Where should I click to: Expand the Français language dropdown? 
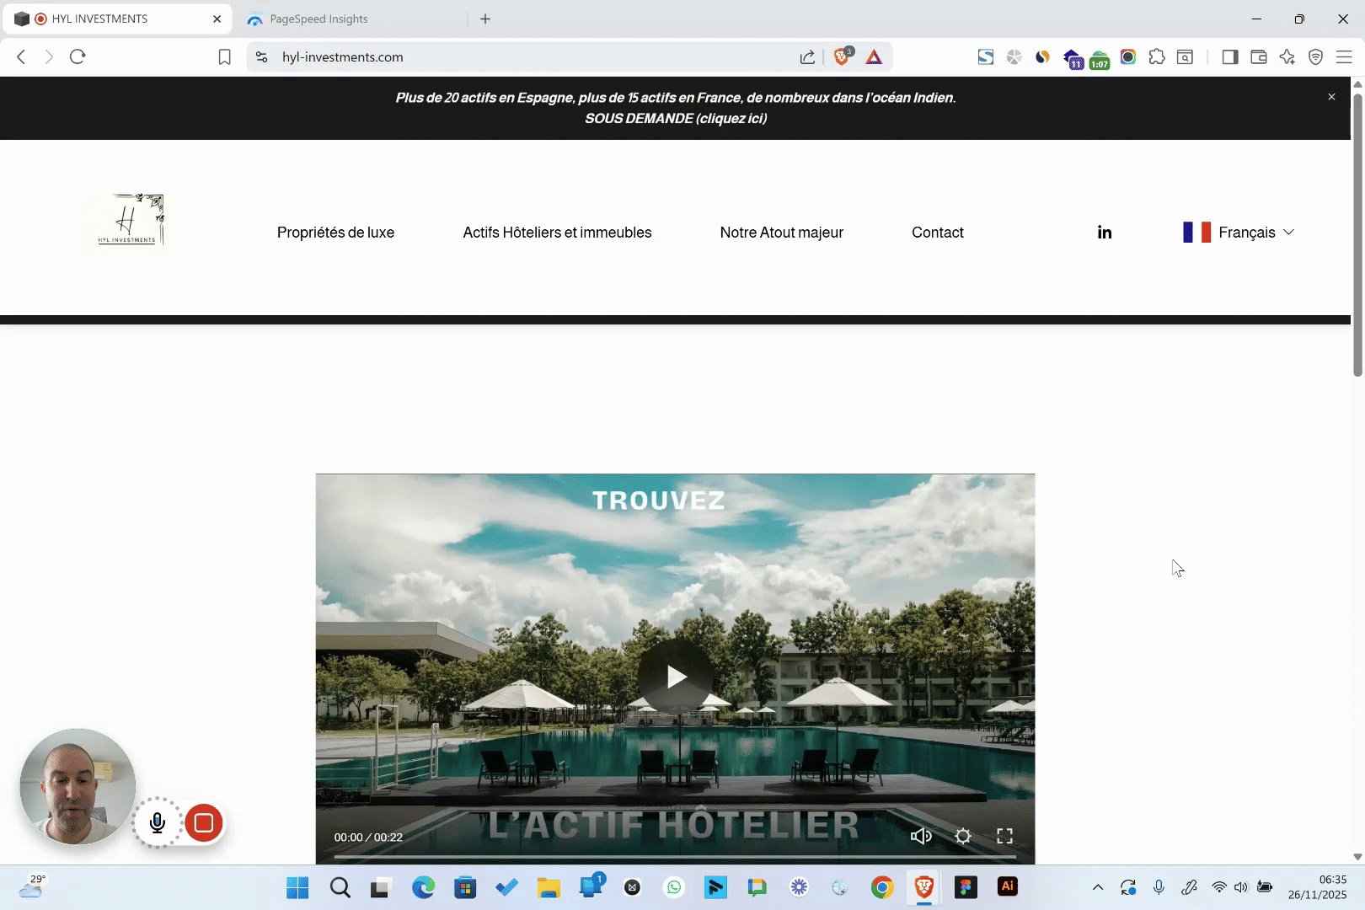[1239, 233]
